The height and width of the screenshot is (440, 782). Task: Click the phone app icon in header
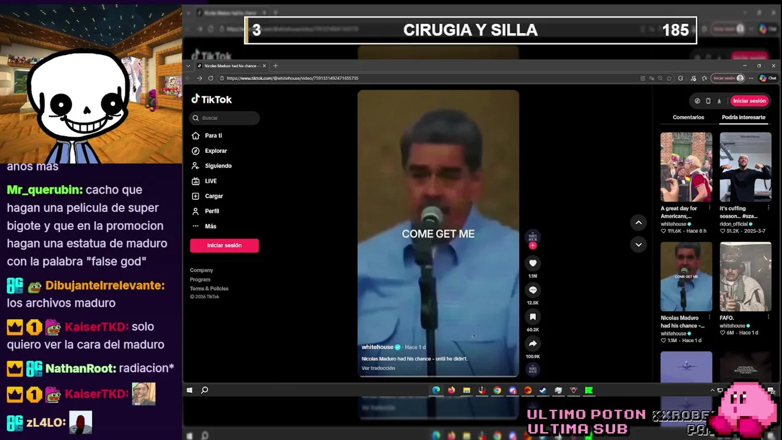(x=708, y=101)
